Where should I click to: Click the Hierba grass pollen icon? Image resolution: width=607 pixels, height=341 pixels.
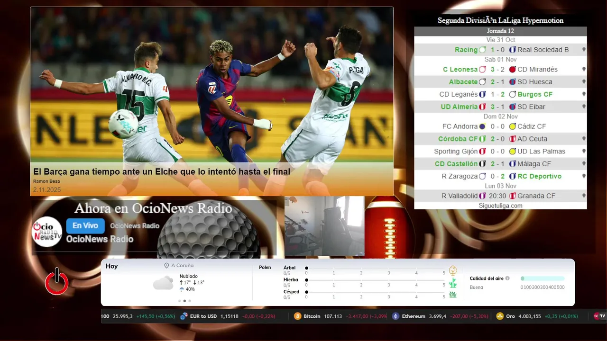[x=453, y=283]
